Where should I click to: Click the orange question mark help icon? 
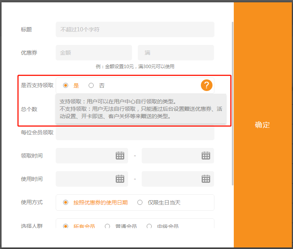click(207, 85)
